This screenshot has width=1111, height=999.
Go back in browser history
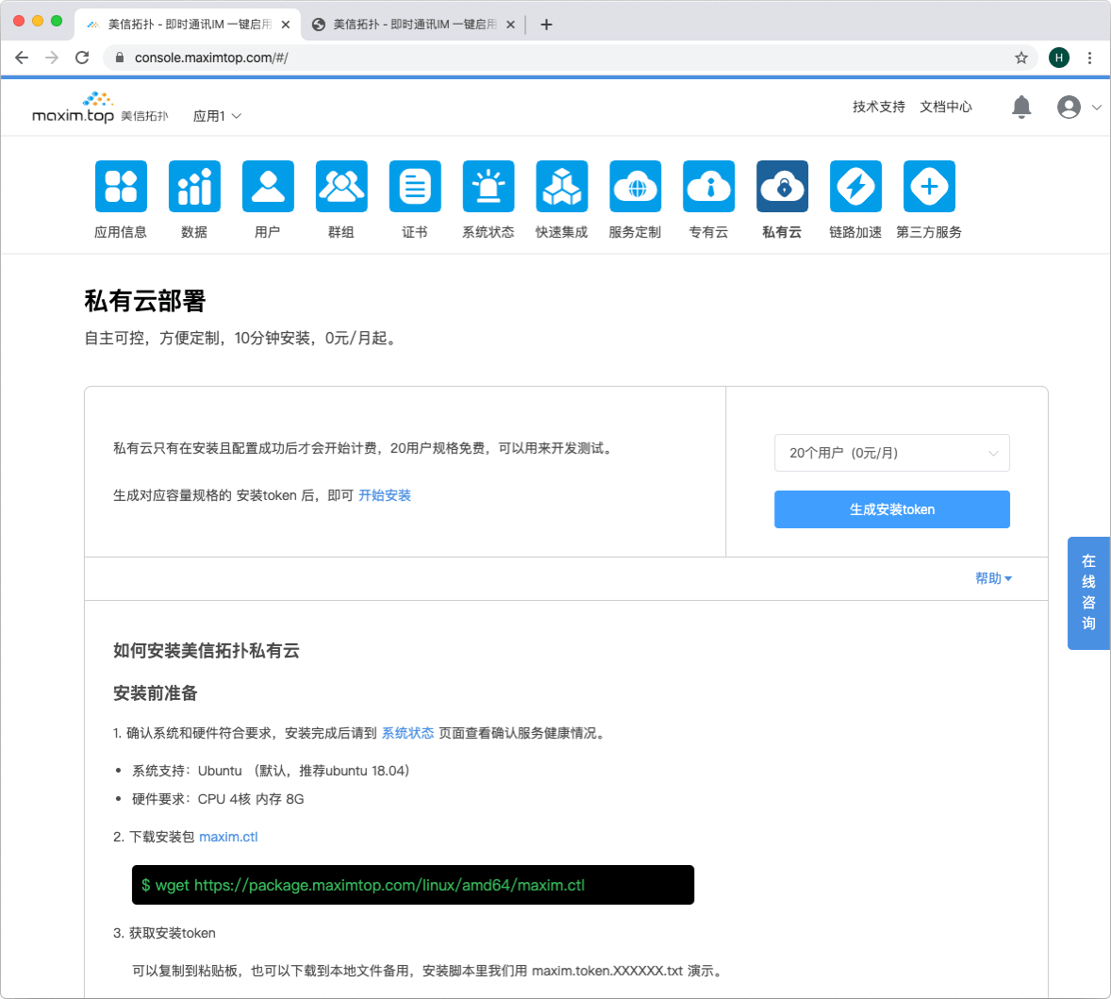(x=22, y=58)
